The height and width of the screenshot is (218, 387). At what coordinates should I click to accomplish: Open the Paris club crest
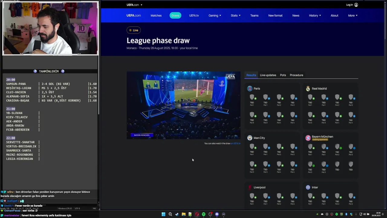pyautogui.click(x=250, y=88)
